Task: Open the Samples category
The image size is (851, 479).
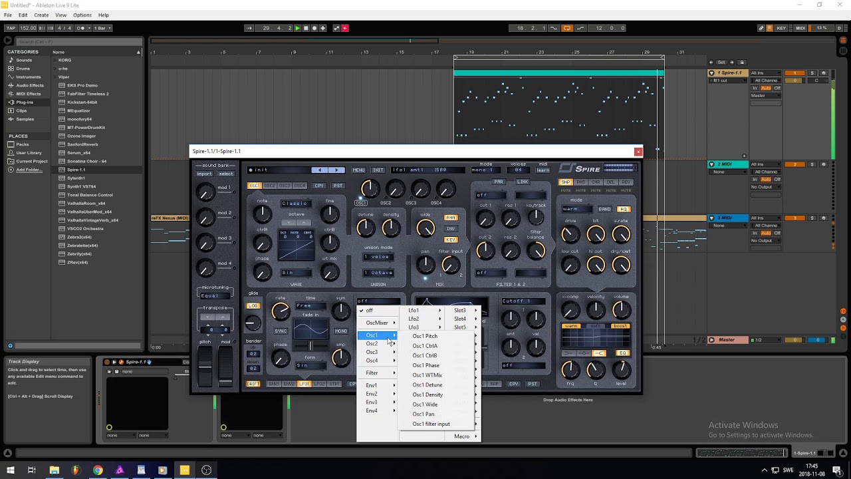Action: (x=25, y=119)
